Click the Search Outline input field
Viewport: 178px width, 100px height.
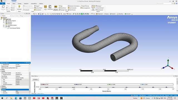[x=16, y=16]
